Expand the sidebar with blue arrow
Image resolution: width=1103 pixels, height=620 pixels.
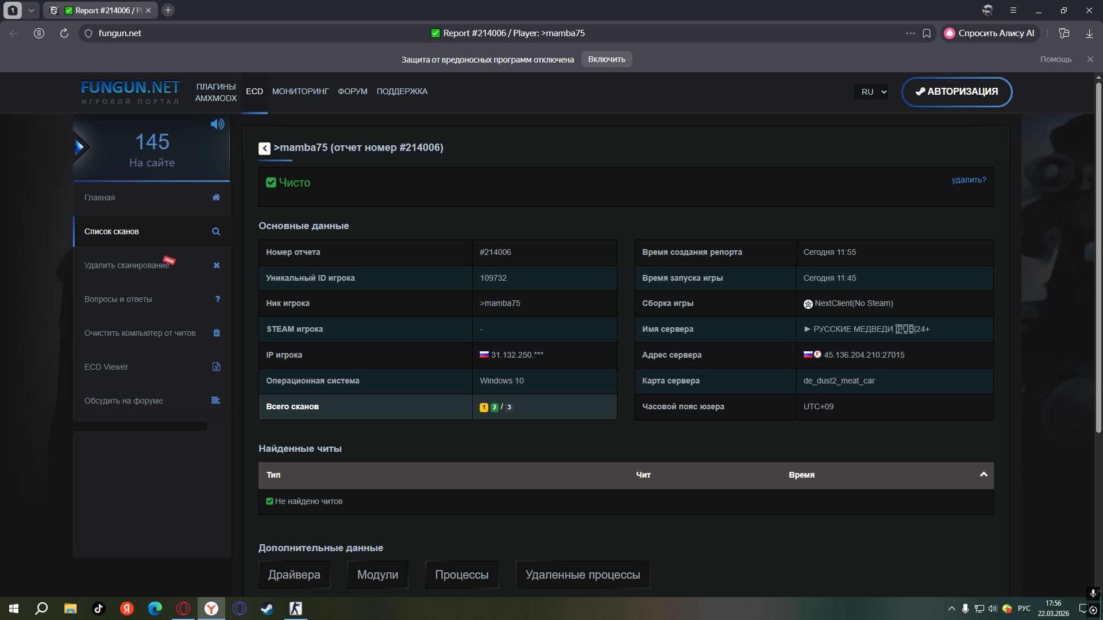(80, 148)
